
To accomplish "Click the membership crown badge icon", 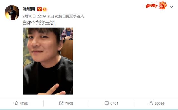I will pyautogui.click(x=45, y=9).
